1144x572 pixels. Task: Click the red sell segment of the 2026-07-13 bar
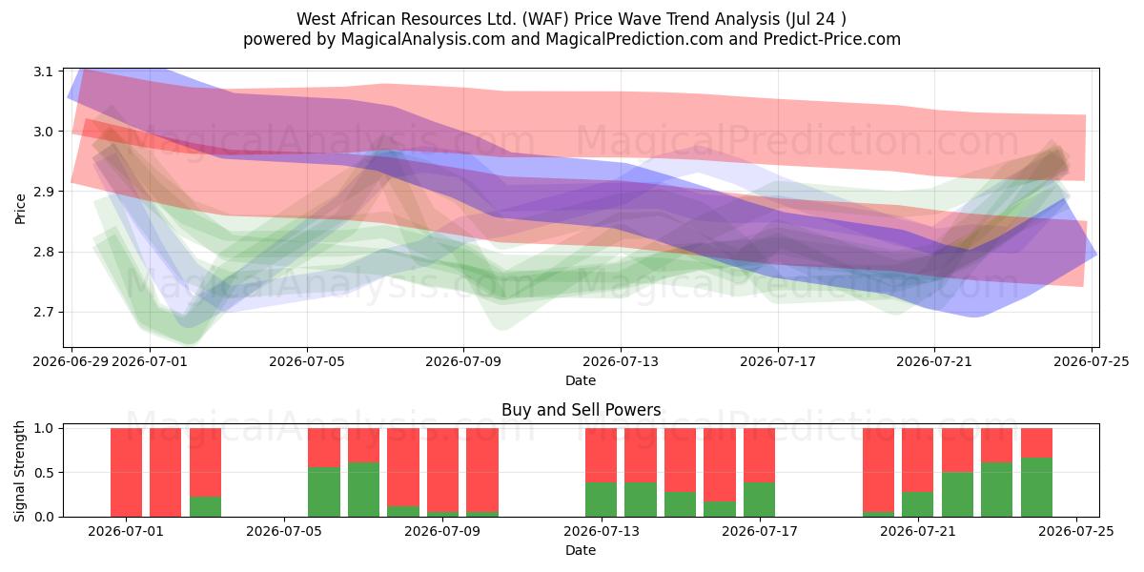click(601, 456)
